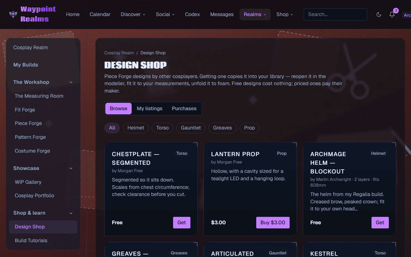Open the Discover dropdown menu
The width and height of the screenshot is (411, 257).
(x=133, y=14)
